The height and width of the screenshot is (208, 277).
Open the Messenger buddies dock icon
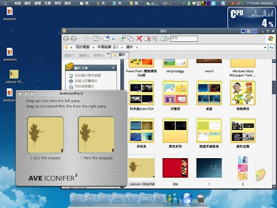[x=173, y=199]
